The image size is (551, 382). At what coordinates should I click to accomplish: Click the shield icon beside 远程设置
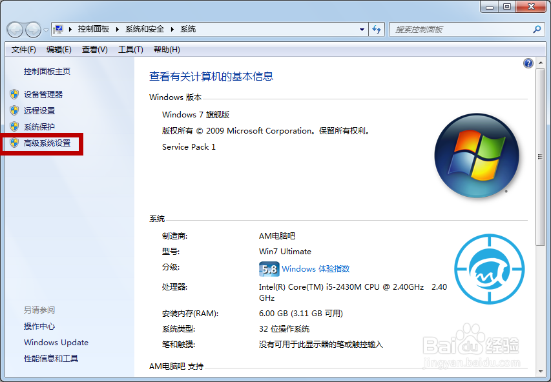click(14, 110)
